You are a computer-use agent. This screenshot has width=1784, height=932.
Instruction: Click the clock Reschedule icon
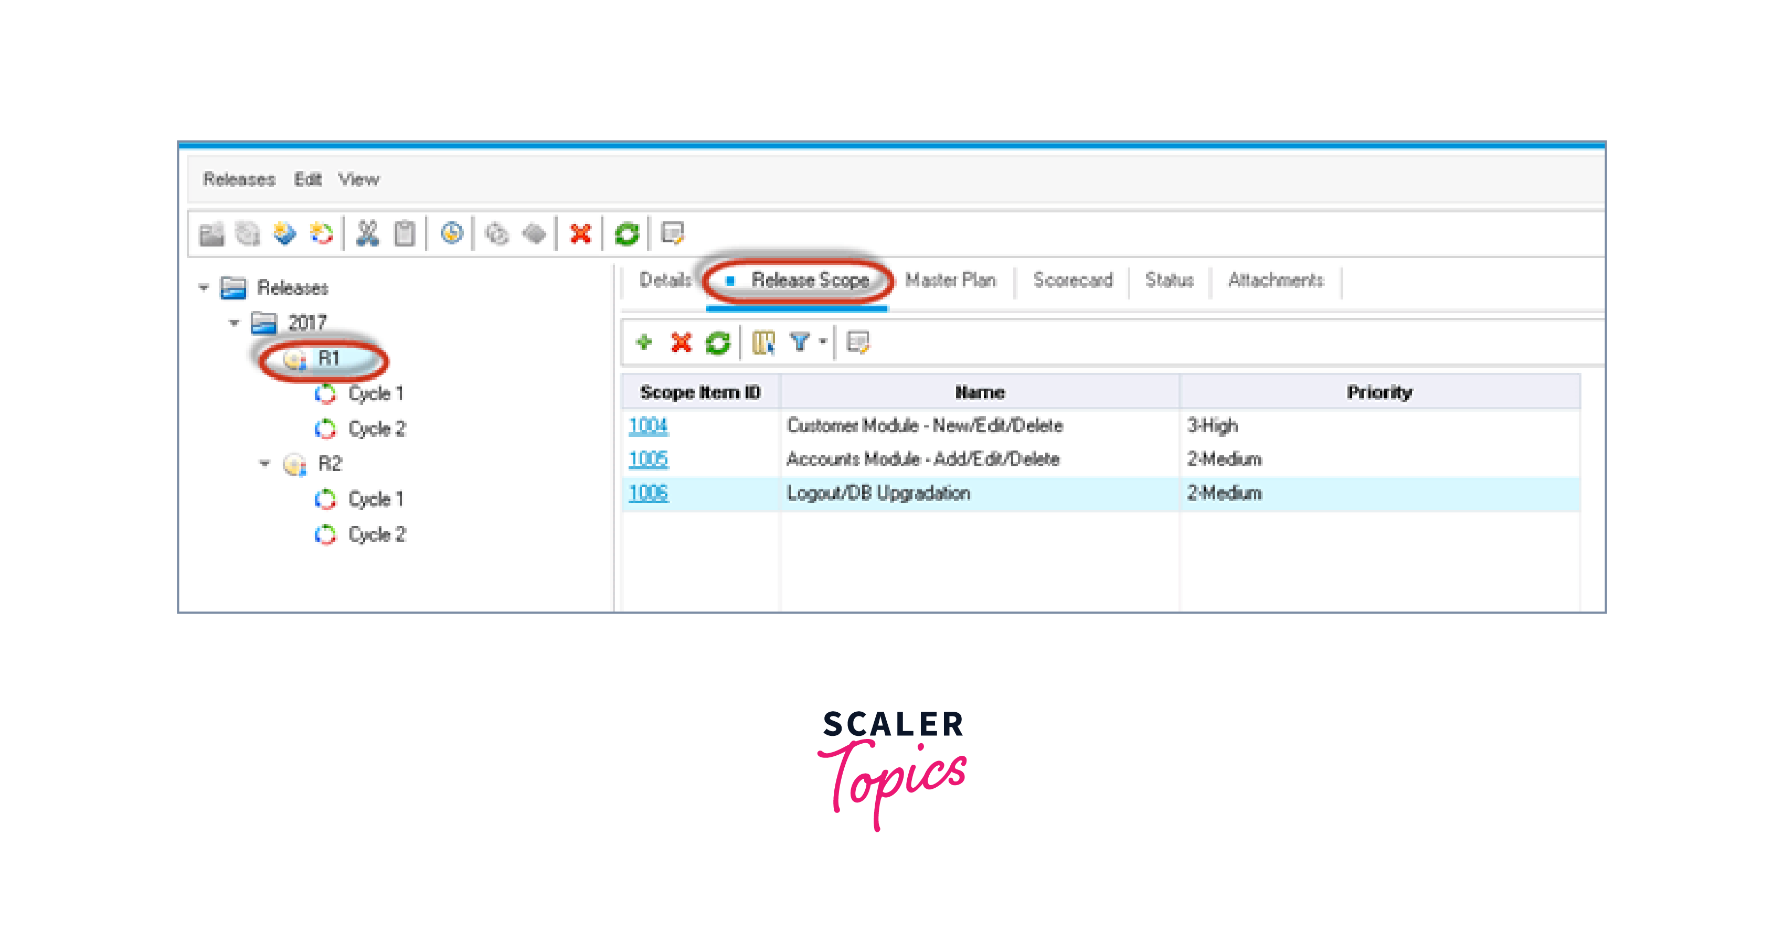[x=452, y=234]
